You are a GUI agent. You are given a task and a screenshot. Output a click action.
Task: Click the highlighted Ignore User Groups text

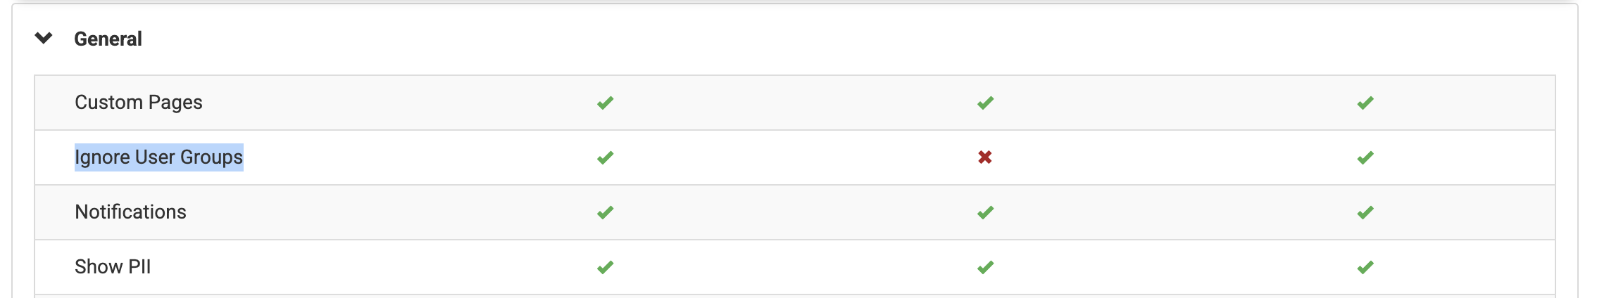click(x=158, y=157)
